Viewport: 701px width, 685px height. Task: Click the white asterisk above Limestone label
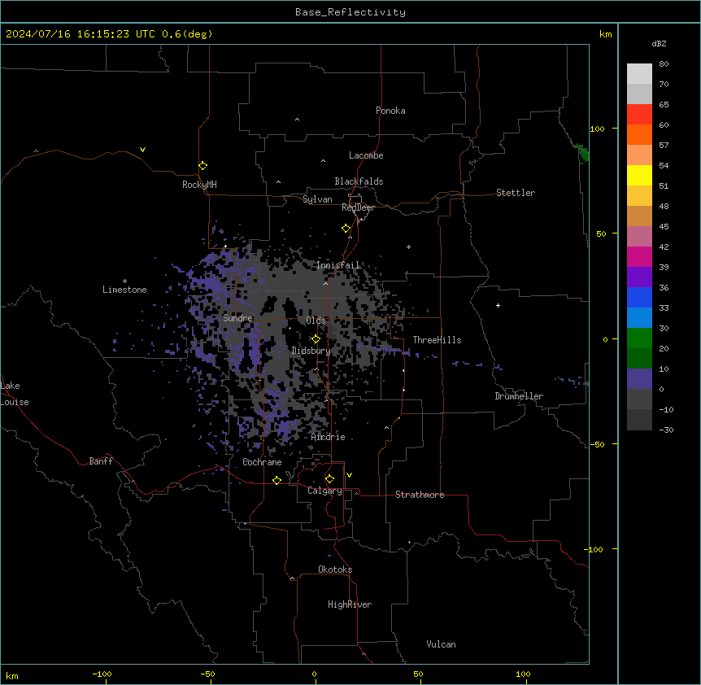tap(124, 281)
